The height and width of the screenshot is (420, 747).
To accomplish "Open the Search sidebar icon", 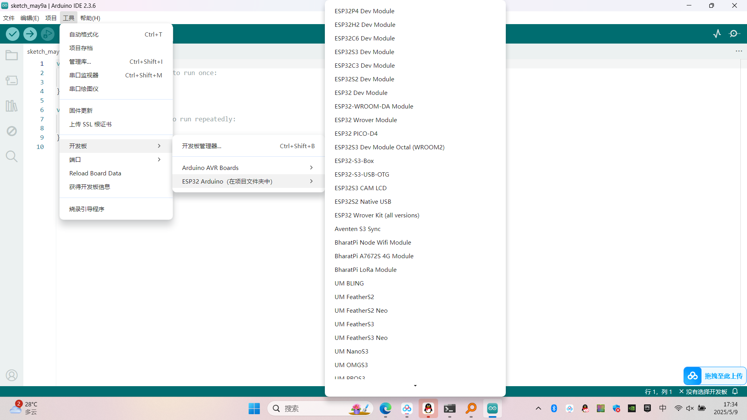I will 12,156.
